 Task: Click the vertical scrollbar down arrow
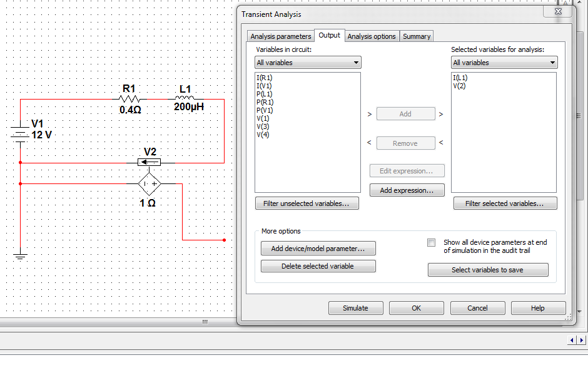579,311
